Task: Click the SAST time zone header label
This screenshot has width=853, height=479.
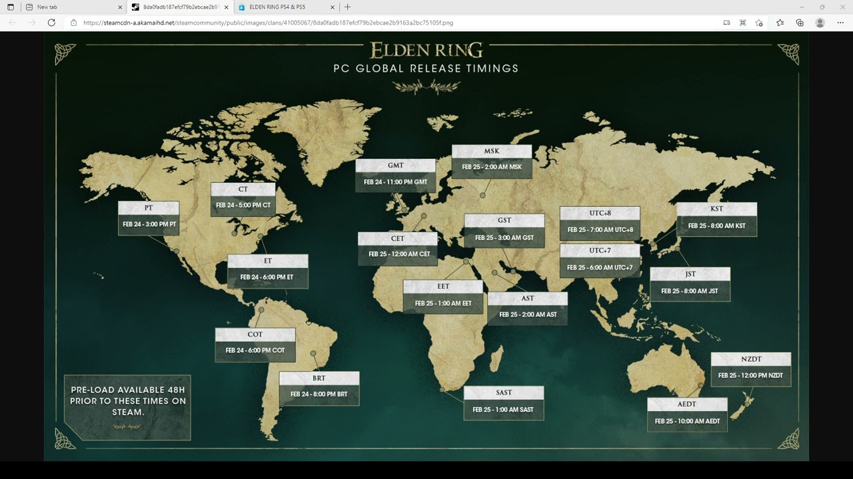Action: tap(504, 393)
